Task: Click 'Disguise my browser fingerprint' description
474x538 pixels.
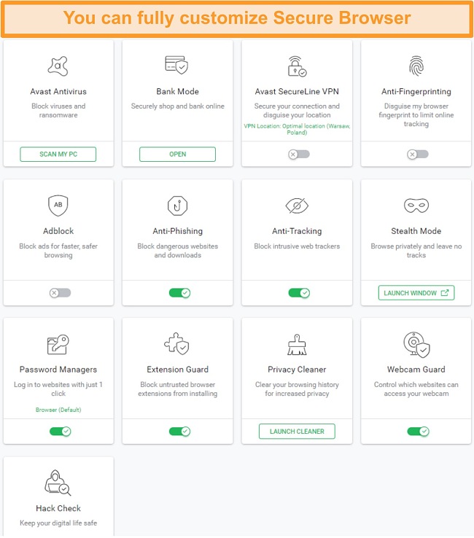Action: tap(416, 115)
